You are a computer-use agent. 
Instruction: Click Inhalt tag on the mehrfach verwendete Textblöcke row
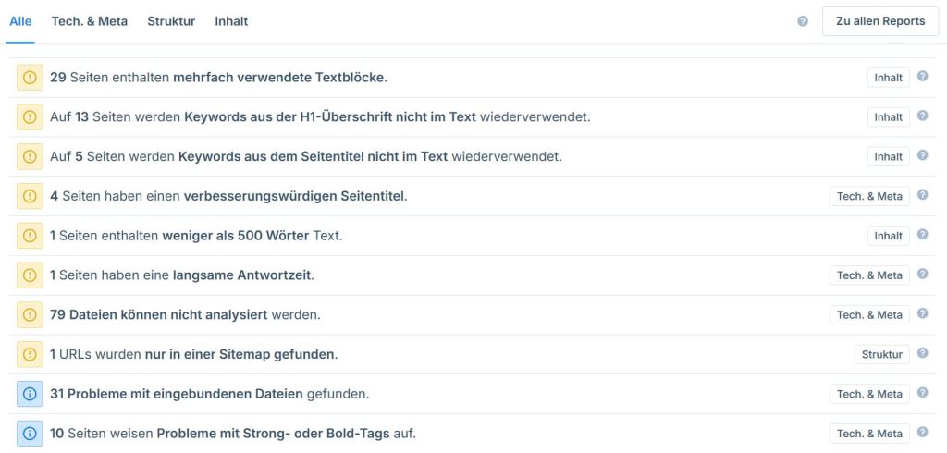tap(888, 78)
